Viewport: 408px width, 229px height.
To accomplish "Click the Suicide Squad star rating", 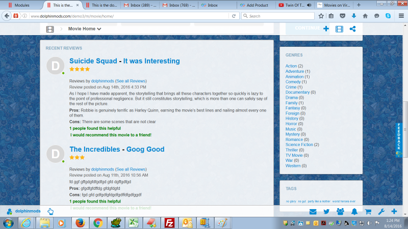I will point(80,69).
